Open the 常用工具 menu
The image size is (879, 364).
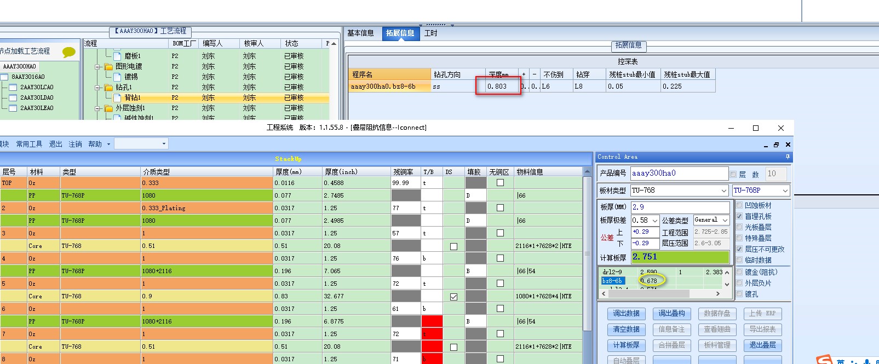coord(29,145)
